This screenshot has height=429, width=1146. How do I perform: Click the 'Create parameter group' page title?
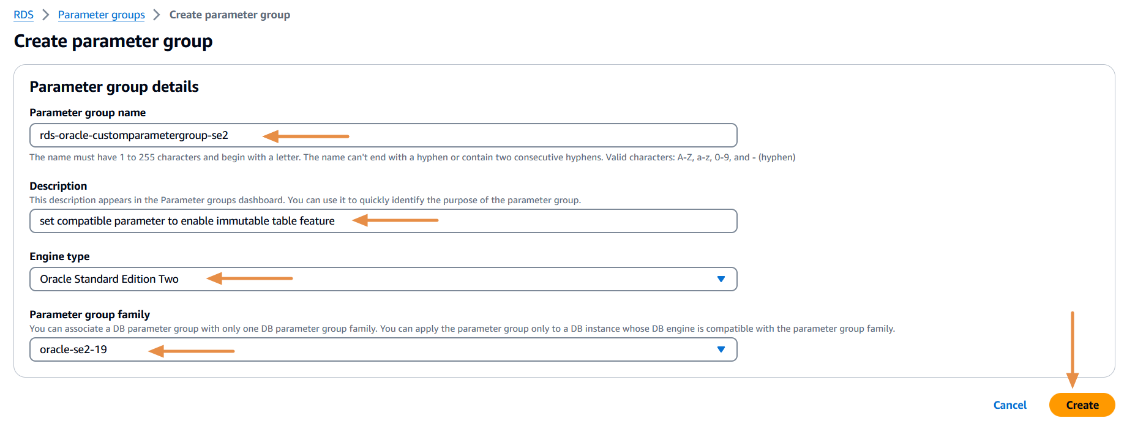(x=113, y=41)
